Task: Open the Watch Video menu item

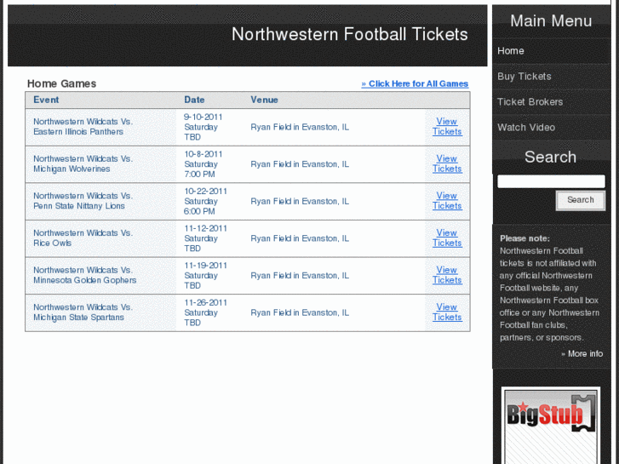Action: click(525, 128)
